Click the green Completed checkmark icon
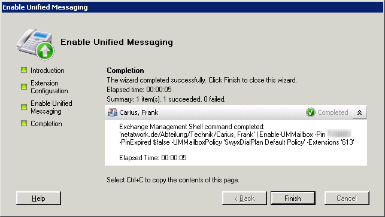The width and height of the screenshot is (385, 217). (311, 112)
